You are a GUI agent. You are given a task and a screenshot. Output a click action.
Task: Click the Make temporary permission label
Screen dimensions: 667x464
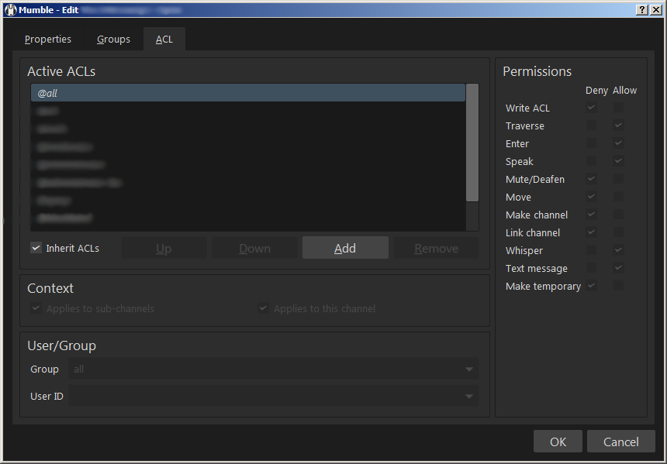pos(543,287)
